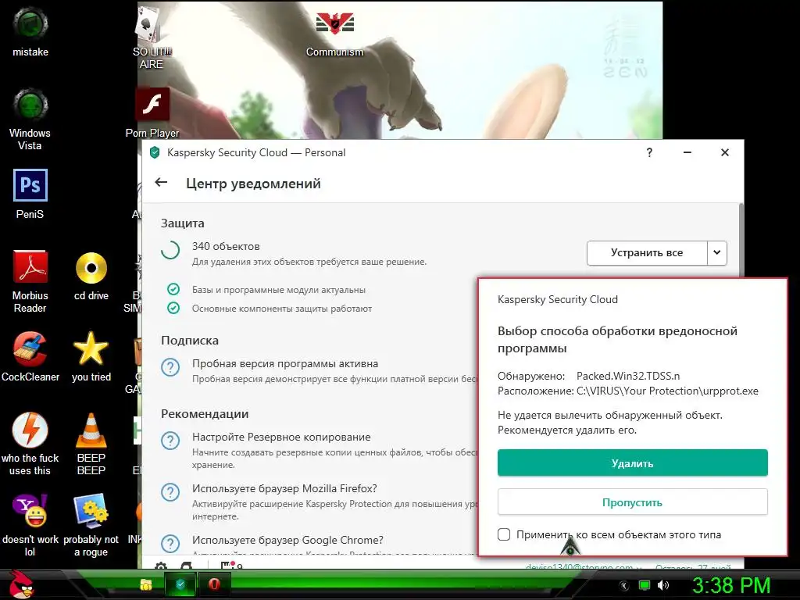Viewport: 800px width, 600px height.
Task: Open Kaspersky help question mark
Action: coord(649,152)
